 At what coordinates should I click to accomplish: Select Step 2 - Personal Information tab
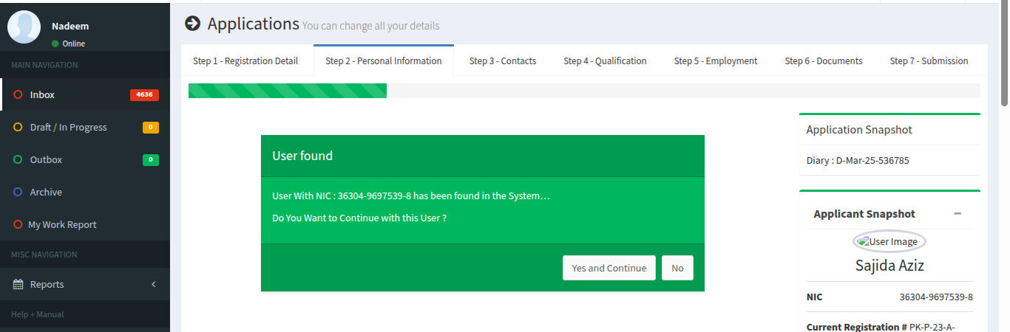point(384,60)
